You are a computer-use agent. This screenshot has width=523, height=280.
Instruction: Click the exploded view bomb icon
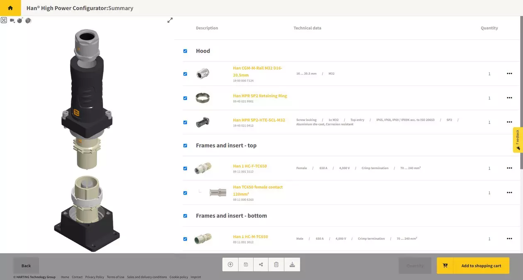click(20, 20)
